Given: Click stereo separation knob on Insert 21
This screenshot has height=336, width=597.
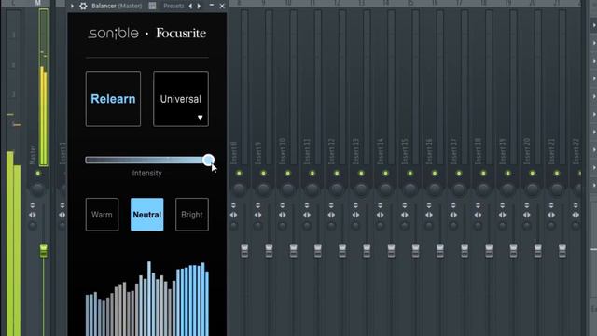Looking at the screenshot, I should click(551, 226).
